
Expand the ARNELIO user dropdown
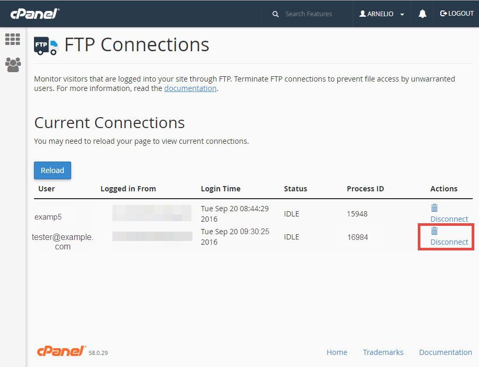click(x=382, y=14)
